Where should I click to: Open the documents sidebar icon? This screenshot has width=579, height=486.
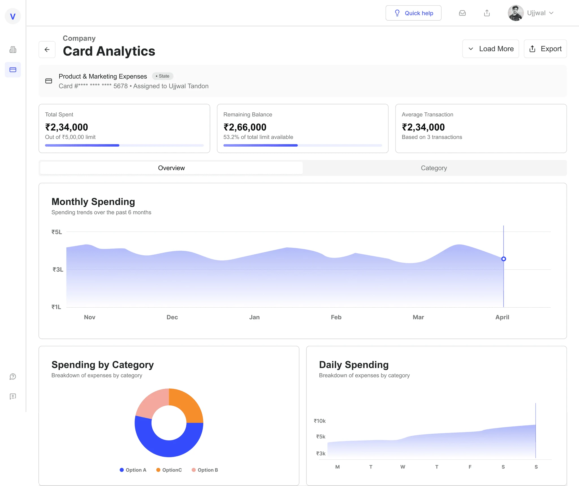13,50
